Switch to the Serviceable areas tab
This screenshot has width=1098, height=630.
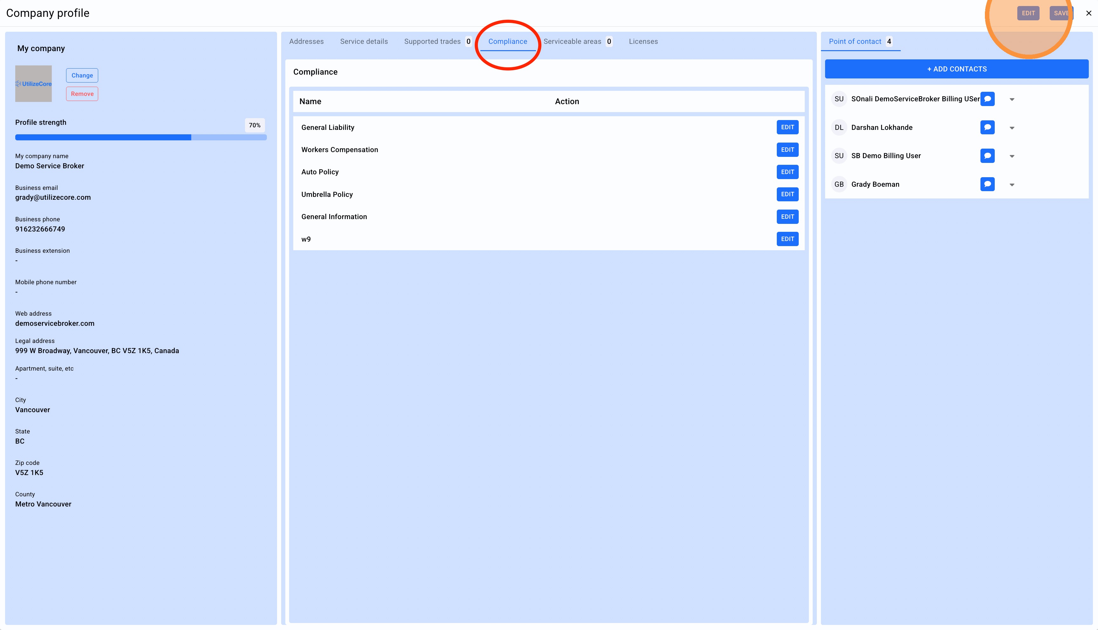tap(572, 42)
